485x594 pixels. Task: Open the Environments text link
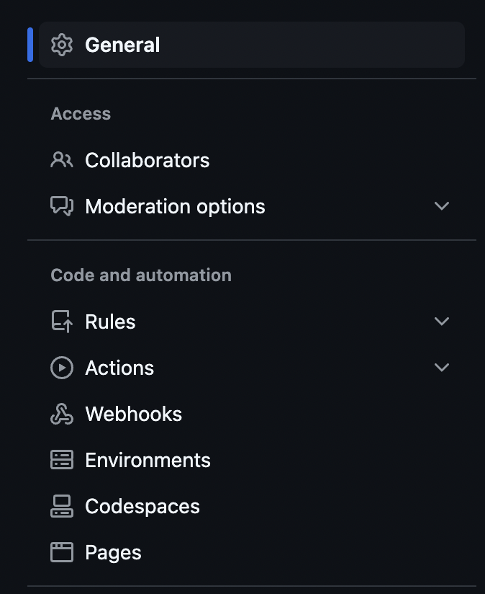(x=148, y=460)
